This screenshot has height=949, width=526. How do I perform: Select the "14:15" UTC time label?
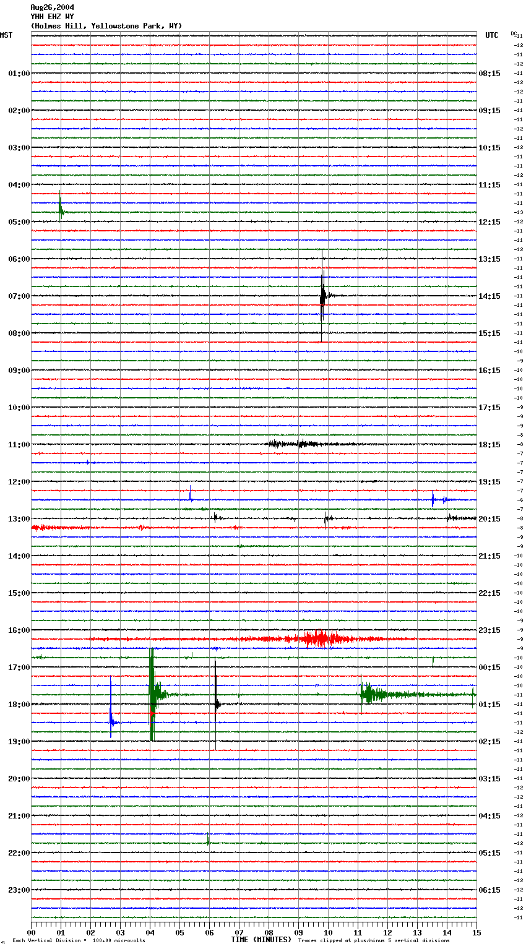[489, 296]
